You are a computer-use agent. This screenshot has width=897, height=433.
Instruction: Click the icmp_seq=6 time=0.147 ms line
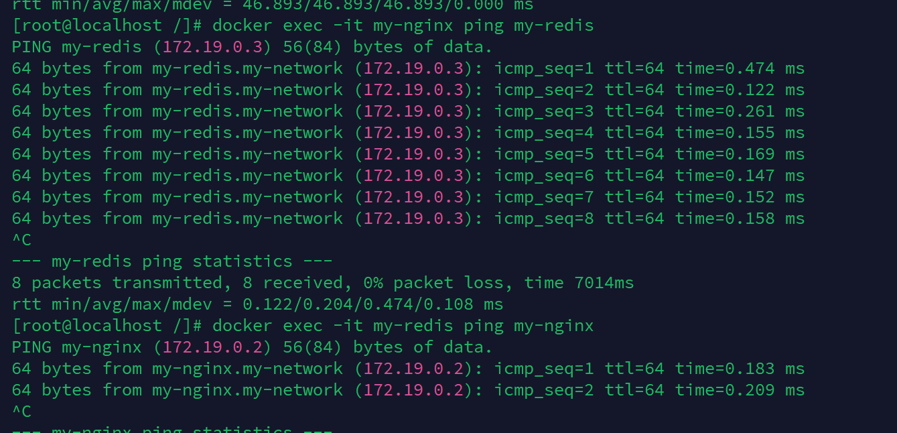pyautogui.click(x=408, y=176)
